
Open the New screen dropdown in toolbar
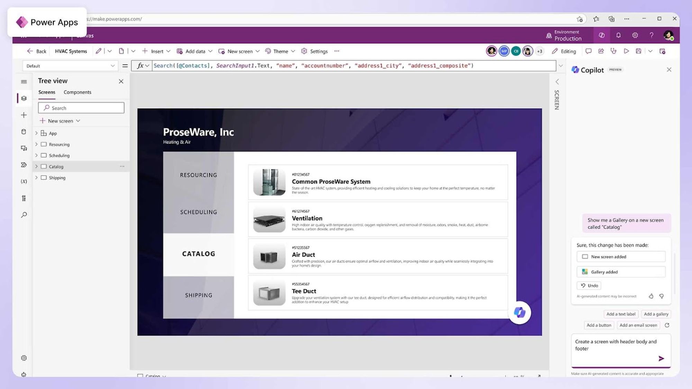click(258, 51)
